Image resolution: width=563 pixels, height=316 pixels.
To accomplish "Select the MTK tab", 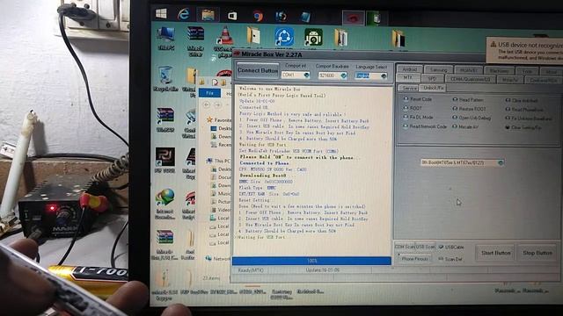I will point(408,77).
